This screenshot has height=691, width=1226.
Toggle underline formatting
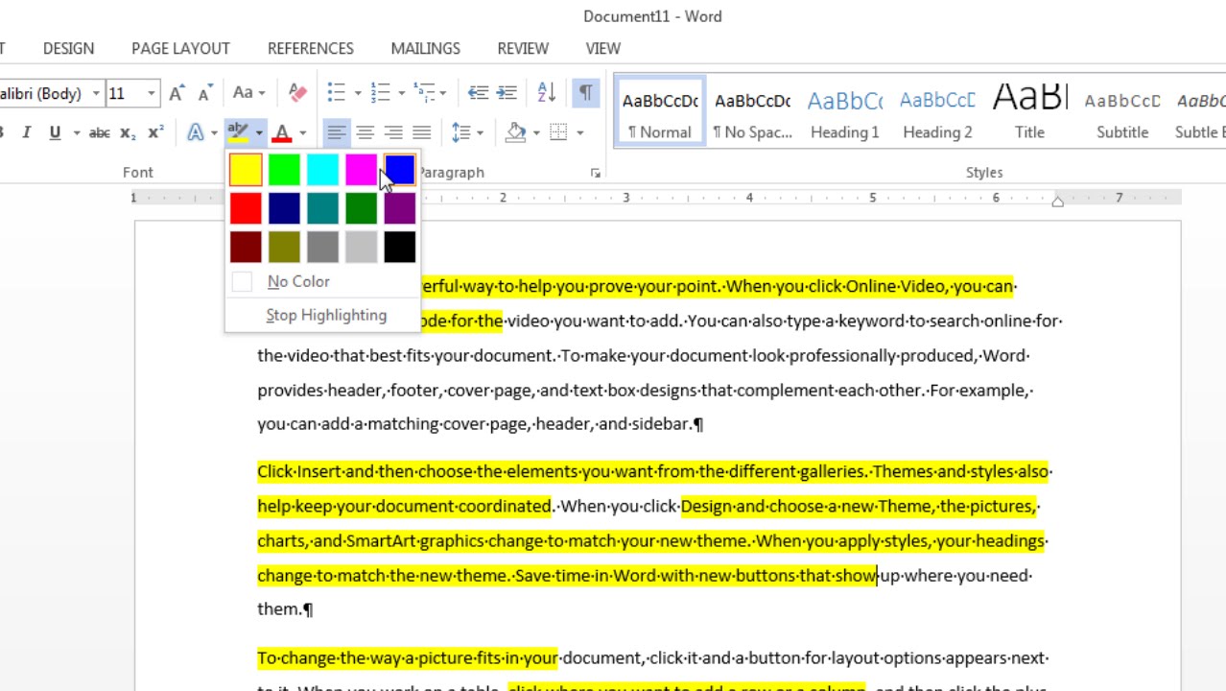point(55,132)
